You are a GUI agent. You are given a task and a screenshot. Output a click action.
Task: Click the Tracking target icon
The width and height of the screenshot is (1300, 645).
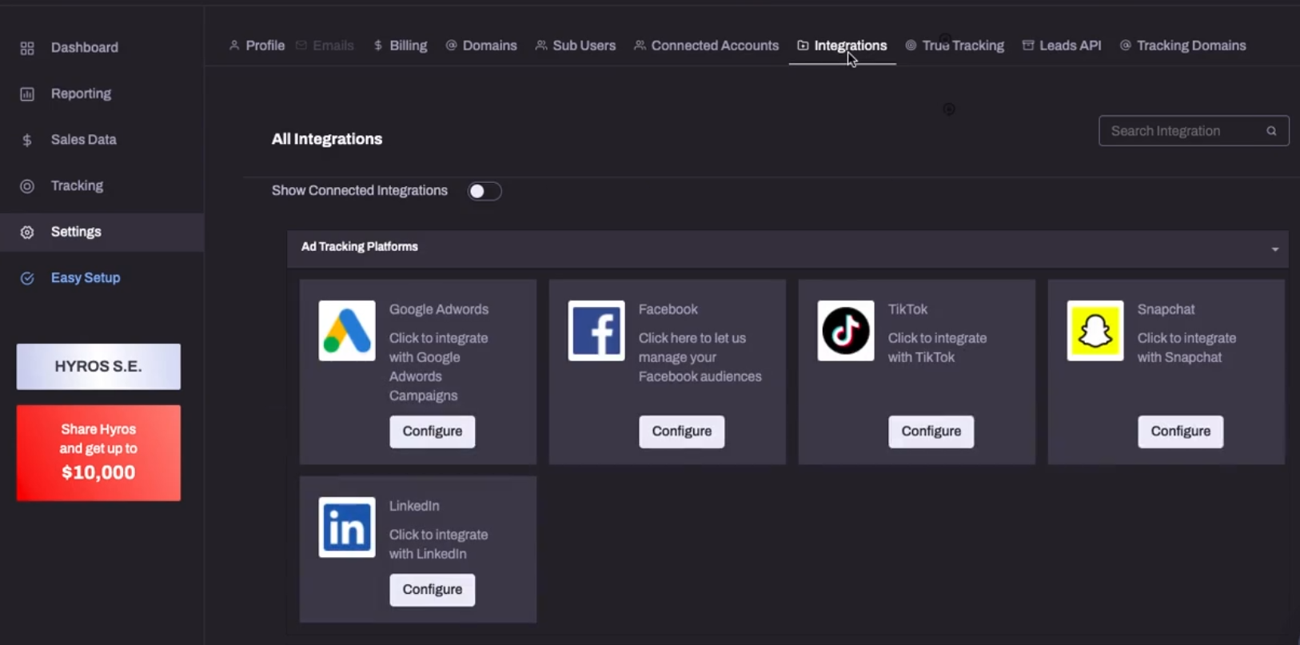tap(27, 186)
